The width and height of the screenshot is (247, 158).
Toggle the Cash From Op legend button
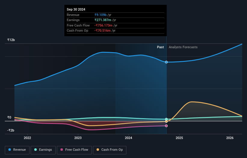click(x=110, y=150)
